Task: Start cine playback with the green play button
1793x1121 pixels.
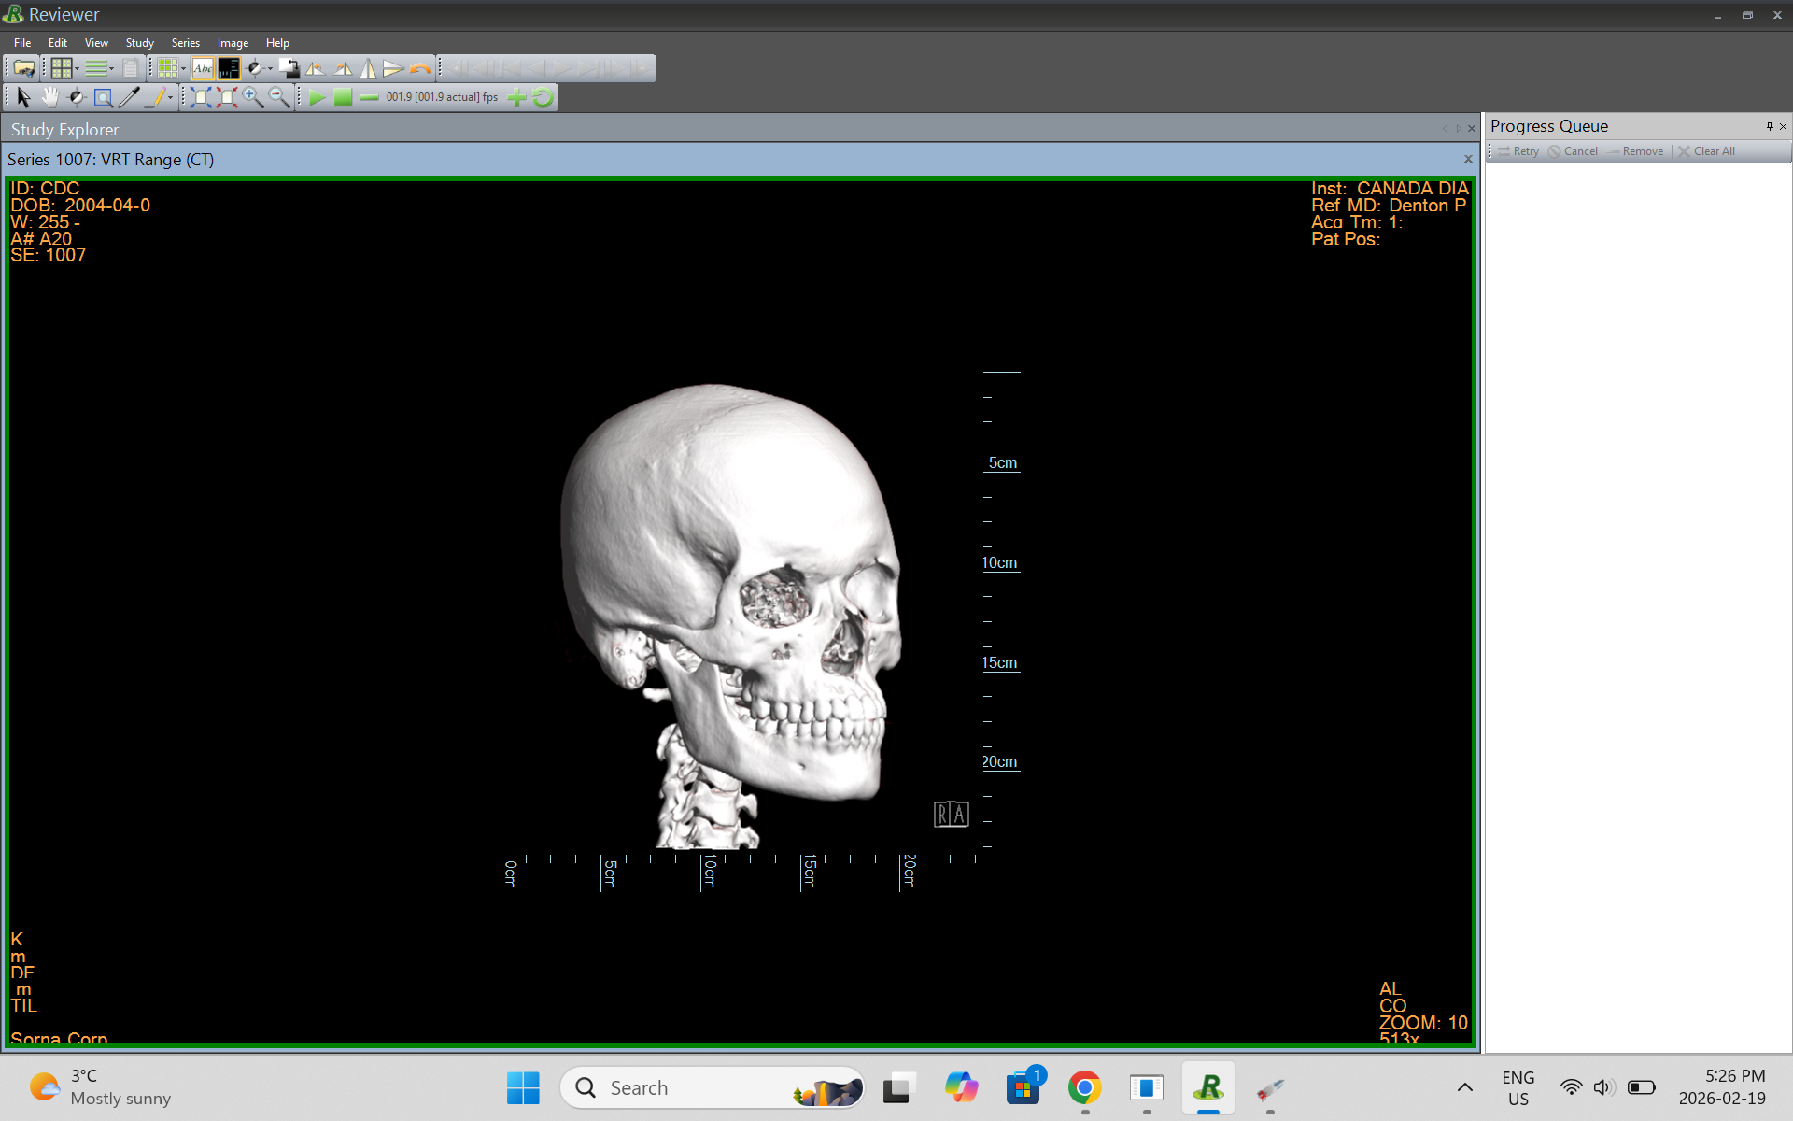Action: point(318,96)
